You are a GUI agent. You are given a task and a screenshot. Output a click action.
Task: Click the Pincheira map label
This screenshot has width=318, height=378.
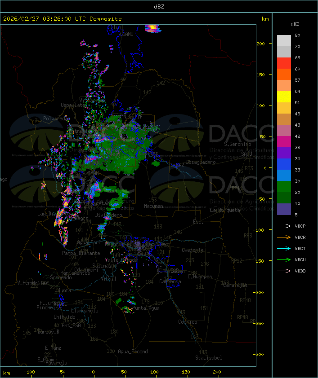[x=49, y=308]
